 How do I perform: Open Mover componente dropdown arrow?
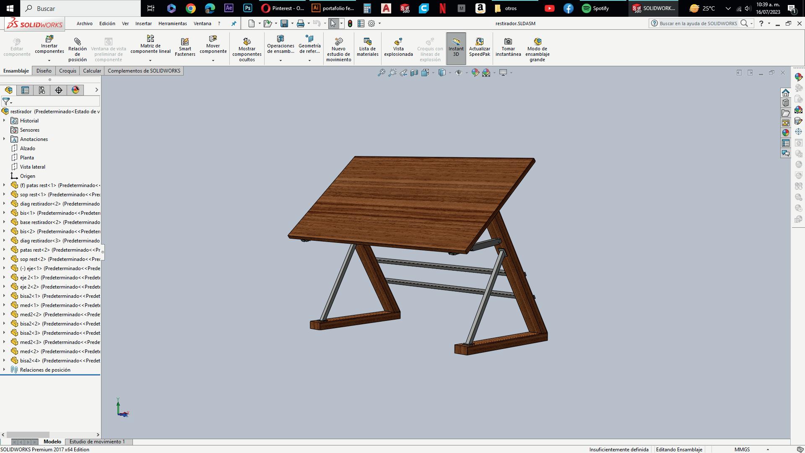[x=213, y=60]
